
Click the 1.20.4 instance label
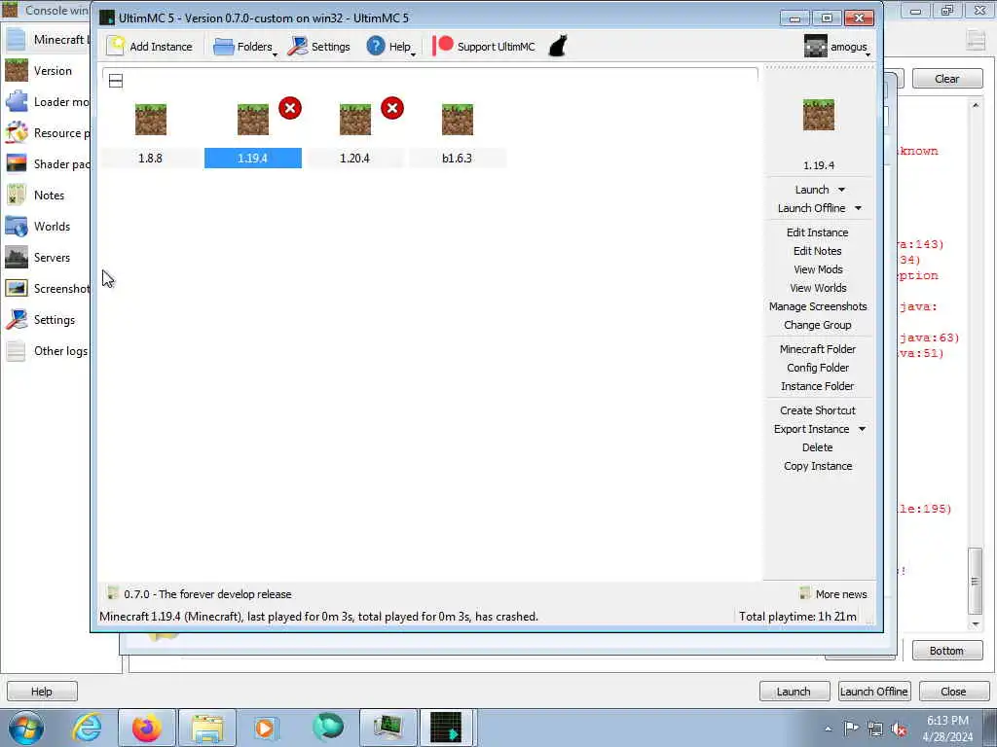click(x=354, y=159)
